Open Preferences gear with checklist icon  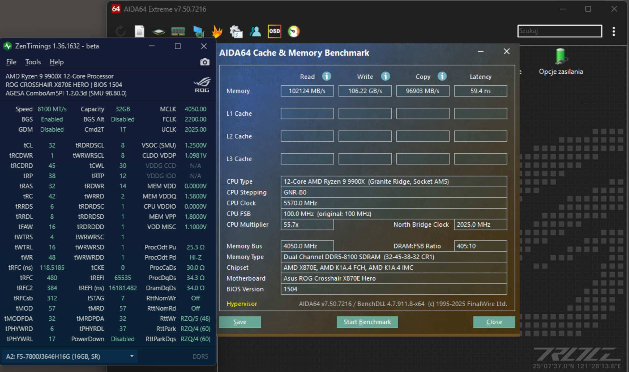[236, 31]
